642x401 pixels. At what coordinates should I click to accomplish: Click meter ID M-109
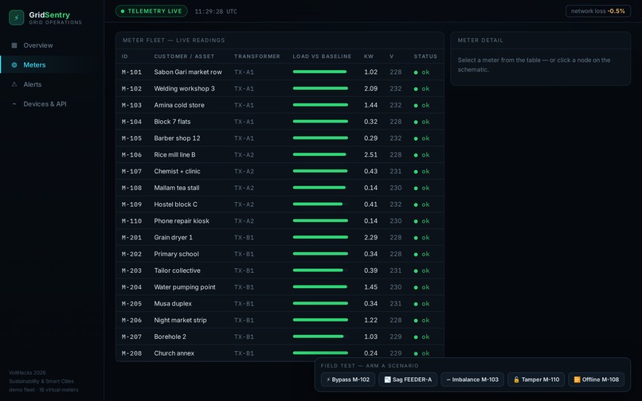[x=131, y=204]
